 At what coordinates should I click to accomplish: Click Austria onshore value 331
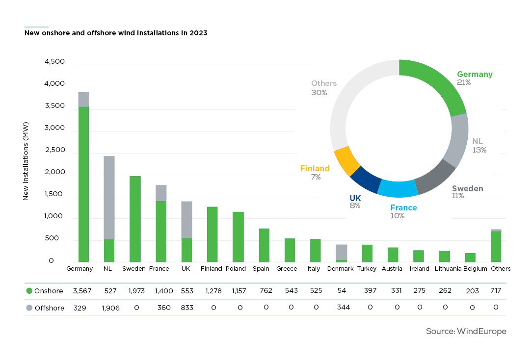click(396, 290)
